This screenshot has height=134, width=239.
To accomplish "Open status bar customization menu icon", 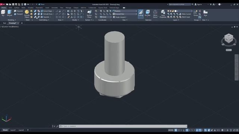I will click(237, 130).
